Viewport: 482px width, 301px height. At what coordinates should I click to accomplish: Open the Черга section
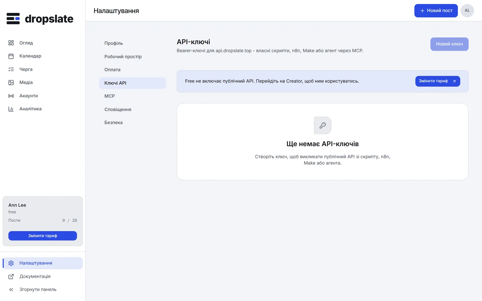point(43,69)
